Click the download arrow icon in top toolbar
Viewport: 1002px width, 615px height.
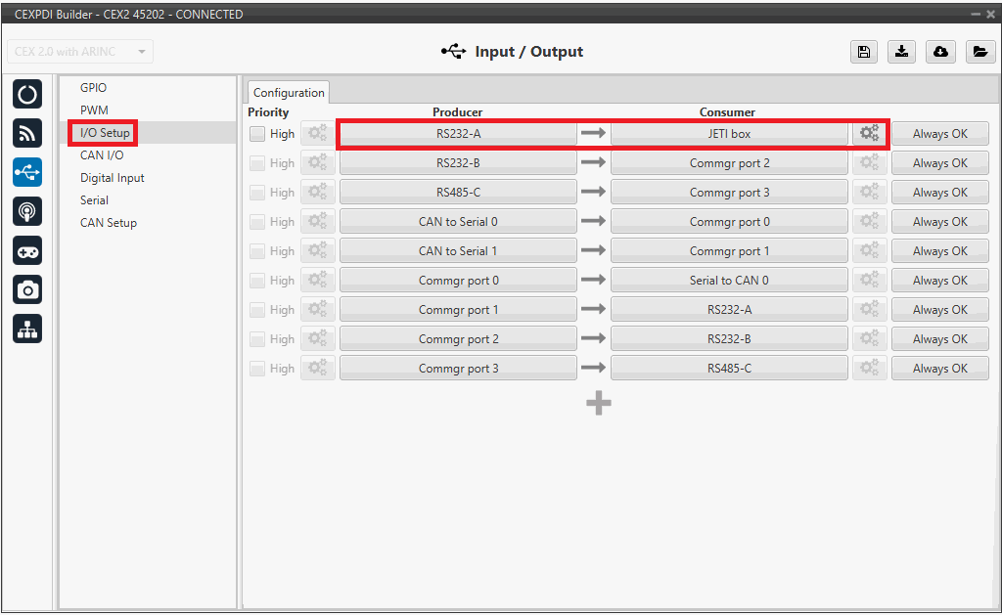click(x=901, y=53)
